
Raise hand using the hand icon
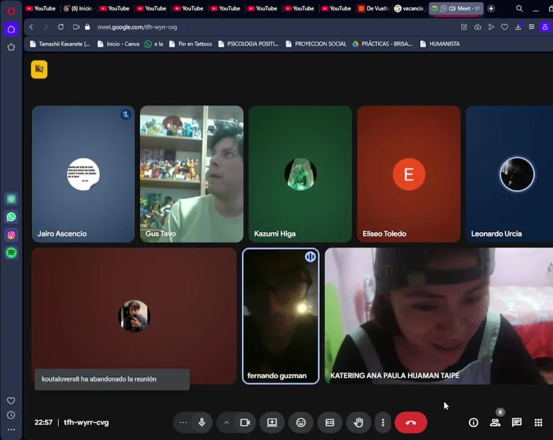[x=359, y=422]
